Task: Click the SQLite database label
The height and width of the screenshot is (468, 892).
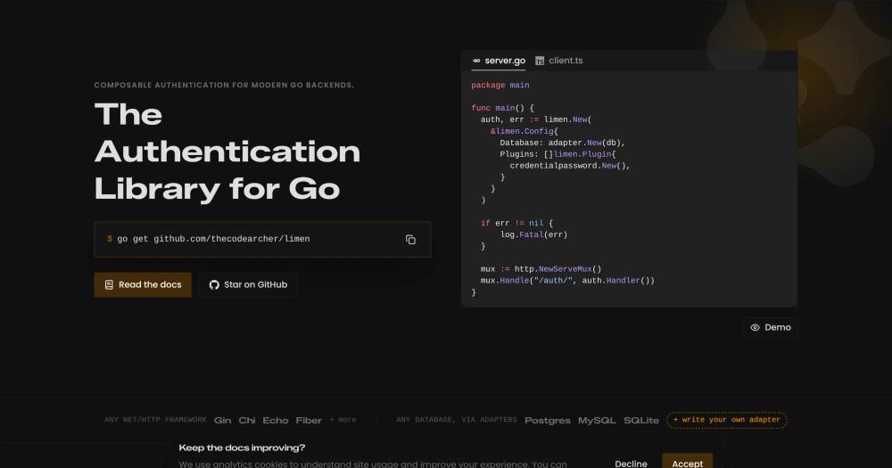Action: [x=641, y=420]
